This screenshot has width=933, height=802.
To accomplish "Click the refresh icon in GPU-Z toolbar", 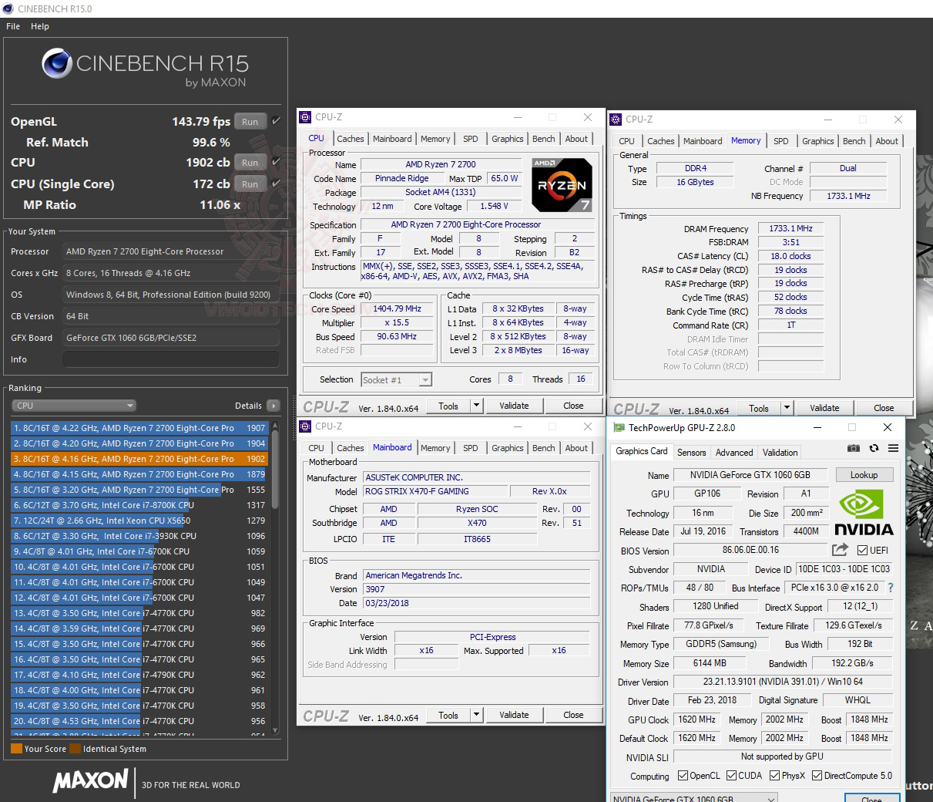I will pos(874,448).
